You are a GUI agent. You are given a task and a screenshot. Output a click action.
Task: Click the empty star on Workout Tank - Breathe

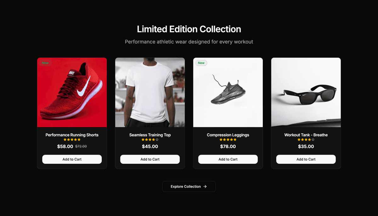pos(313,139)
